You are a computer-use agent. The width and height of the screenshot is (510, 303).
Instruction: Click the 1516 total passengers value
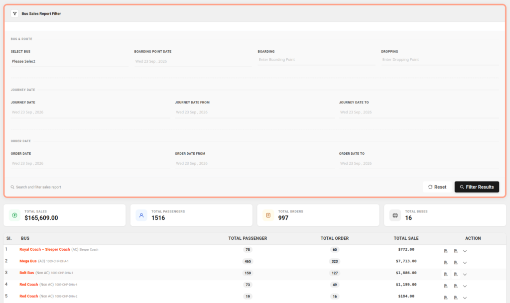coord(158,218)
